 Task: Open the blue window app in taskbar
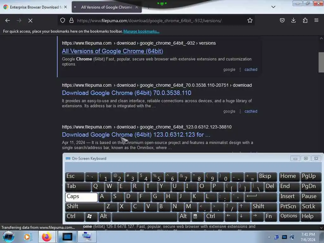pyautogui.click(x=67, y=237)
